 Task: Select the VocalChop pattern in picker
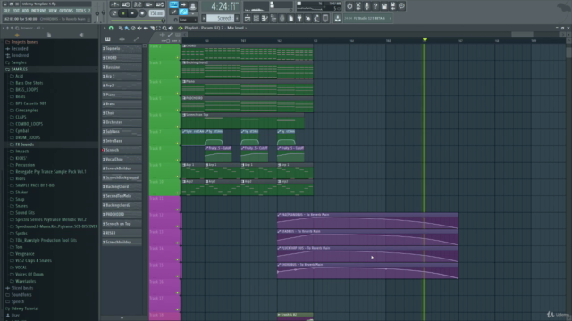click(x=122, y=159)
